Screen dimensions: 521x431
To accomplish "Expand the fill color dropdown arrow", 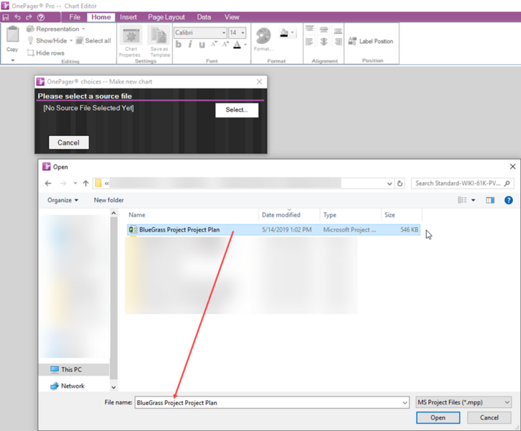I will pos(292,32).
